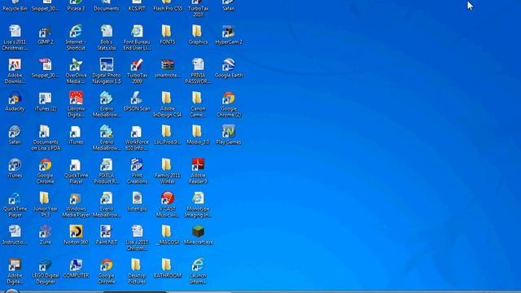Screen dimensions: 521x293
Task: Launch V CAST Music shortcut
Action: 167,204
